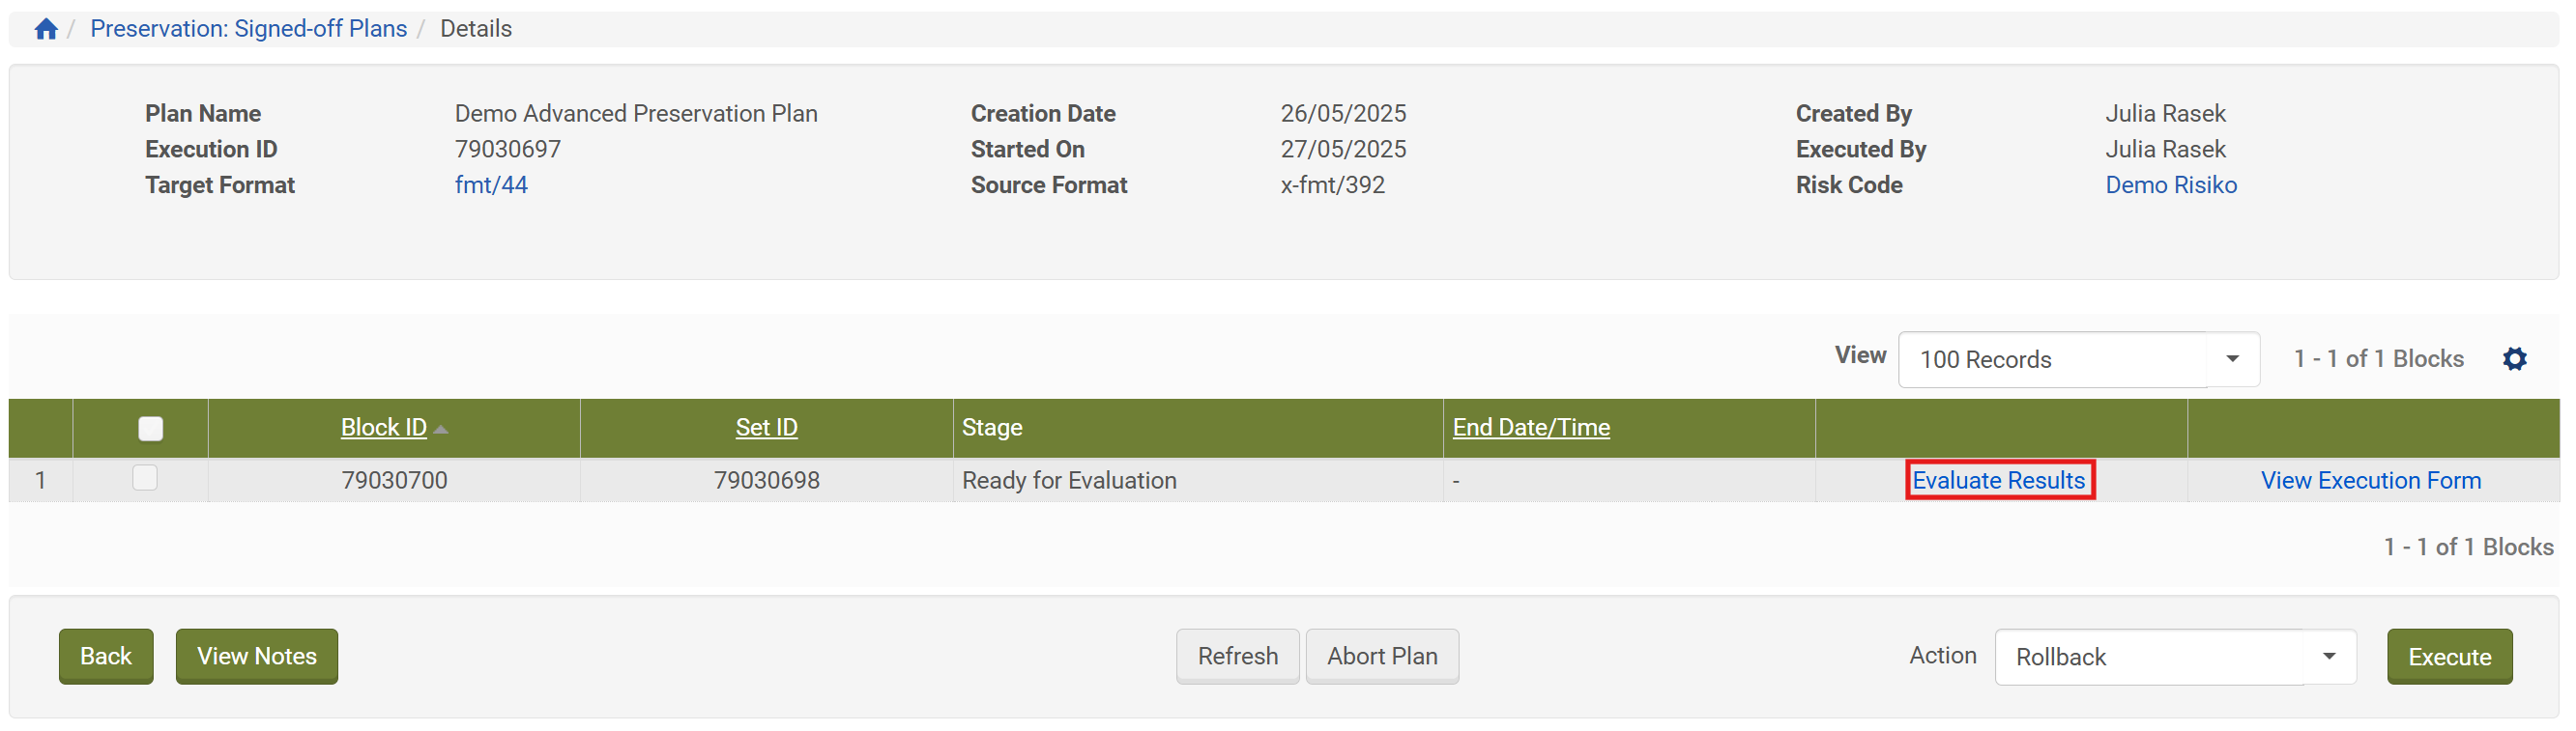The height and width of the screenshot is (731, 2576).
Task: Sort table by Set ID column
Action: click(766, 428)
